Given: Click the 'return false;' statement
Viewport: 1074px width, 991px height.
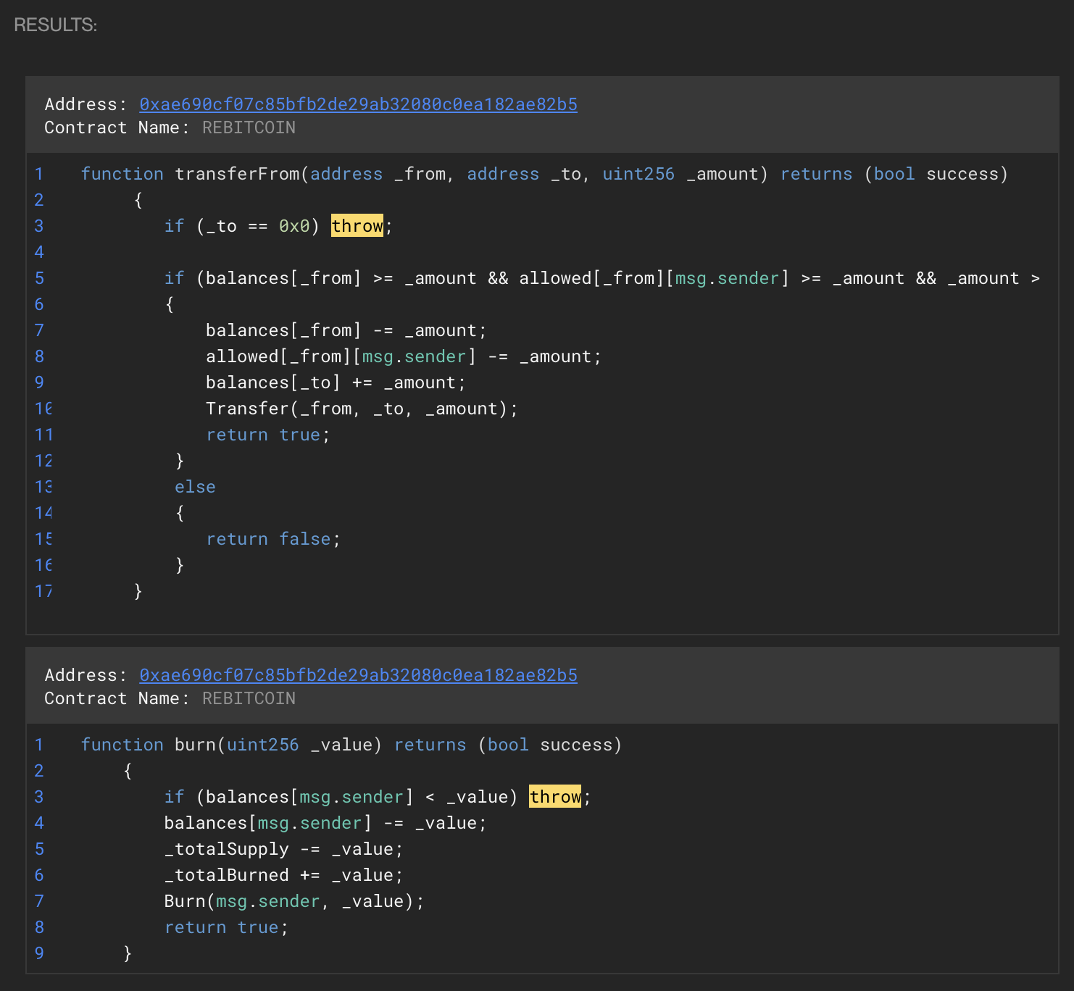Looking at the screenshot, I should click(x=272, y=539).
